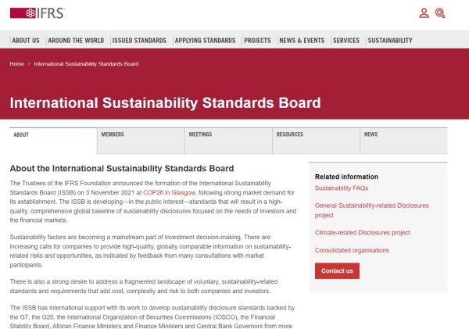
Task: Switch to the Members tab
Action: (x=141, y=141)
